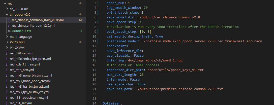The image size is (274, 105).
Task: Select rec_mtb_nrtr.yml in the explorer
Action: coord(22,70)
